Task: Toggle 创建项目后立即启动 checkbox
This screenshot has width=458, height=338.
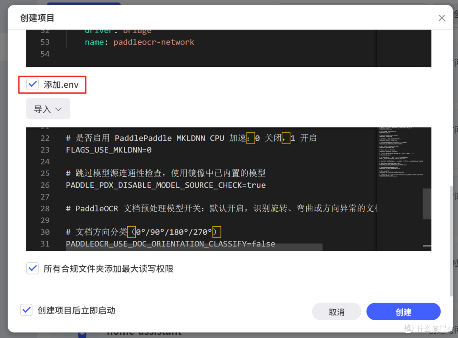Action: coord(26,310)
